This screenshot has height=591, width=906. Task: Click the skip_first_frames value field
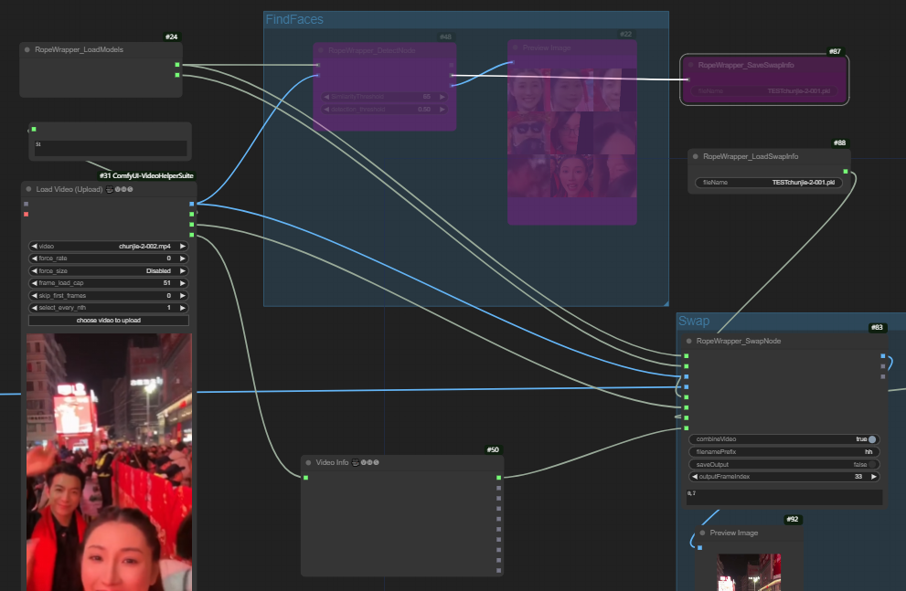point(109,296)
